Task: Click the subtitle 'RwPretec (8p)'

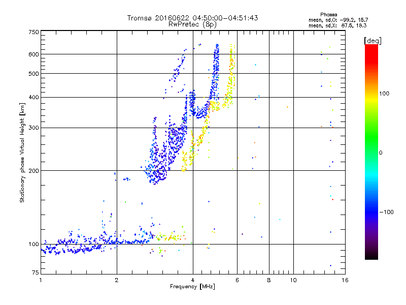Action: [192, 24]
